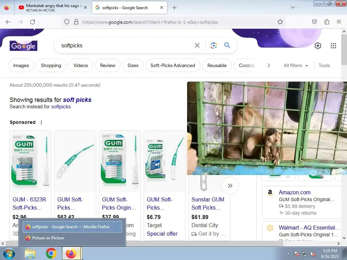347x260 pixels.
Task: Open the clock showing 5:19 PM
Action: click(x=330, y=254)
